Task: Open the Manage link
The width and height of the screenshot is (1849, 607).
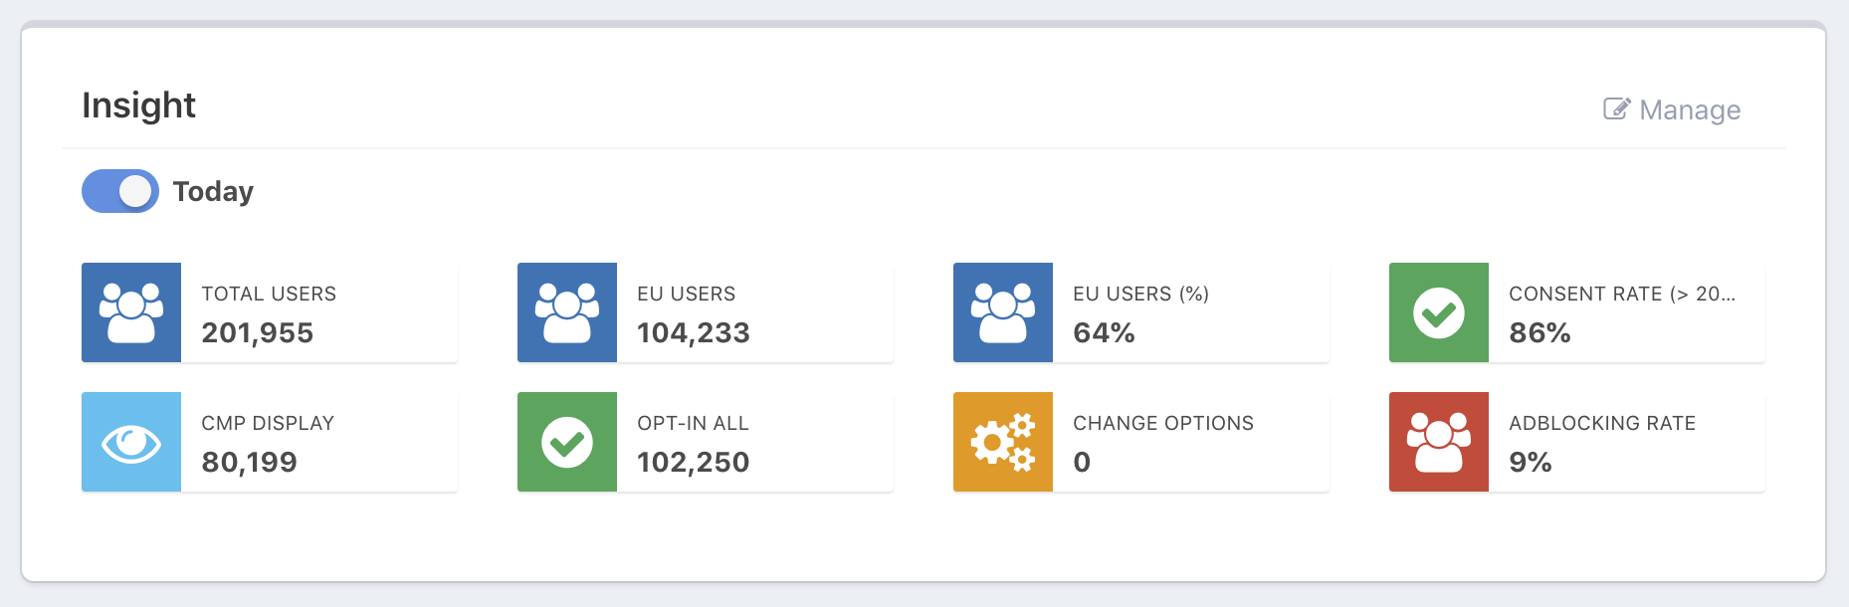Action: pyautogui.click(x=1689, y=109)
